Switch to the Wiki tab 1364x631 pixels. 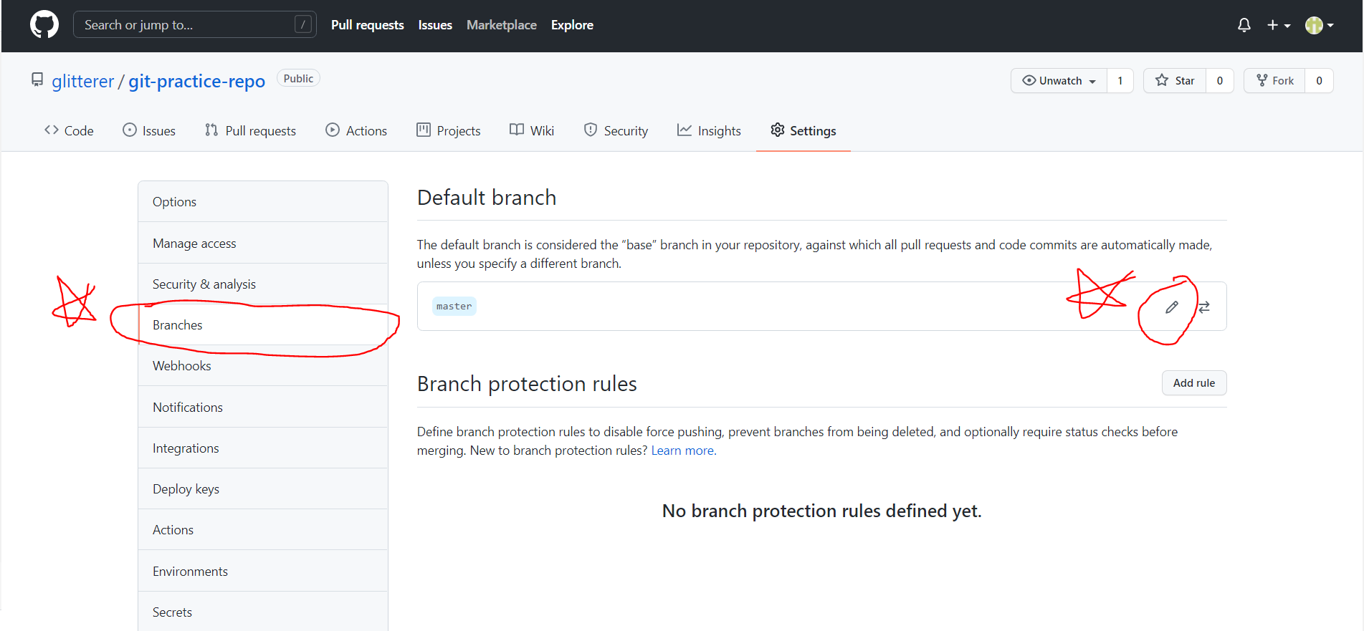point(532,130)
